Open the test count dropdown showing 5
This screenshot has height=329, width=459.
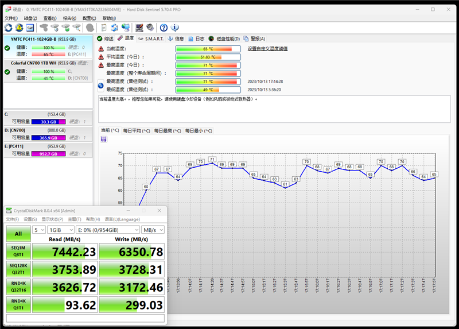coord(38,230)
